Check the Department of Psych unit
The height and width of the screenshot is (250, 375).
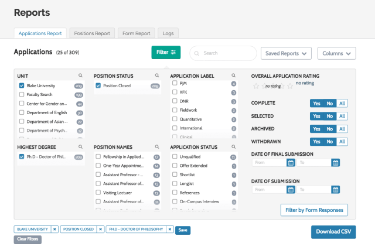(22, 130)
